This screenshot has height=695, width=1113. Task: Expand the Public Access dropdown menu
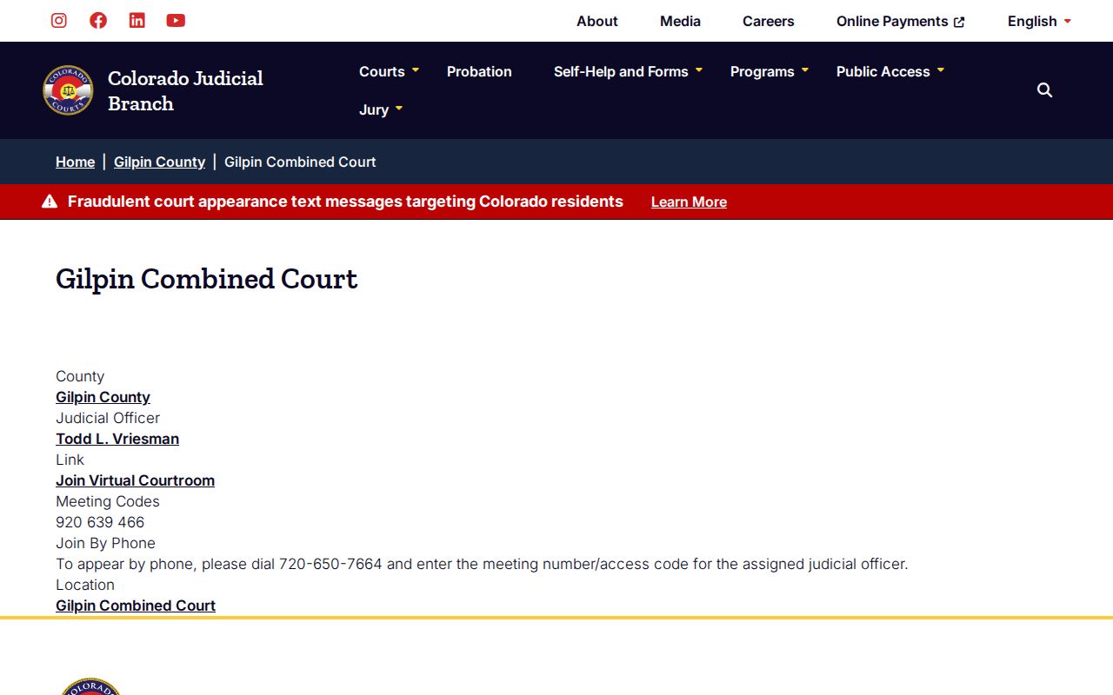click(x=890, y=71)
